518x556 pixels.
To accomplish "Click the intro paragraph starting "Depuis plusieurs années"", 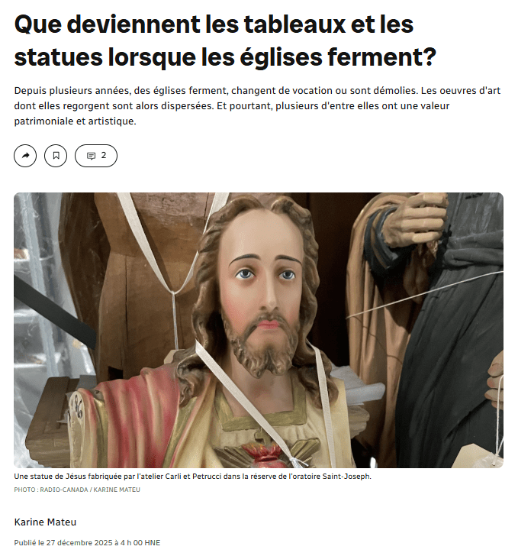I will pyautogui.click(x=257, y=105).
